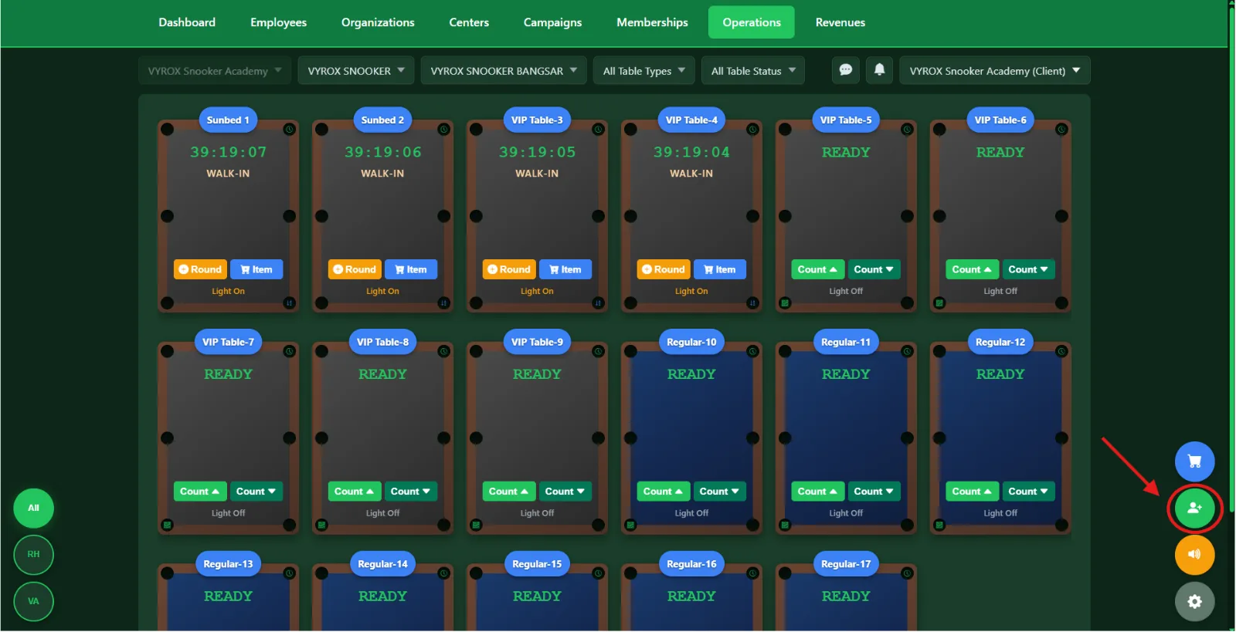Open the disabled VYROX Snooker Academy dropdown
The image size is (1236, 632).
(215, 71)
